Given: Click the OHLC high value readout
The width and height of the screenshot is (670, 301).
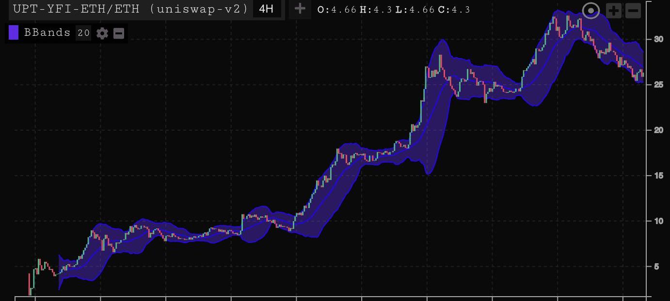Looking at the screenshot, I should point(376,10).
